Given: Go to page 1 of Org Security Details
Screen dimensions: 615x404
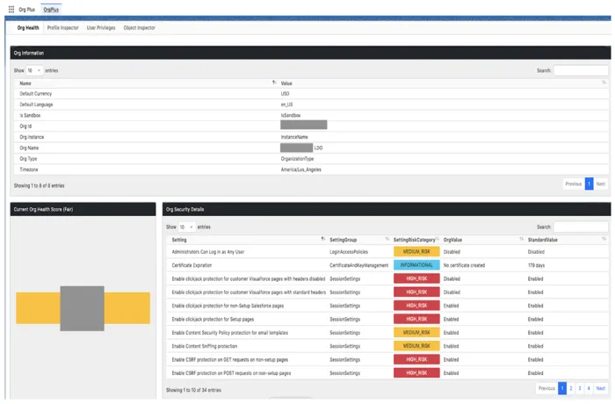Looking at the screenshot, I should (562, 388).
